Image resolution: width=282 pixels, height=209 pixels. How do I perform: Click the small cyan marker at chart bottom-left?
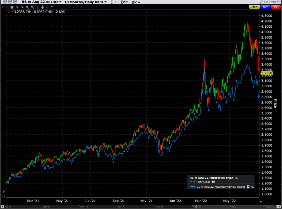point(3,192)
